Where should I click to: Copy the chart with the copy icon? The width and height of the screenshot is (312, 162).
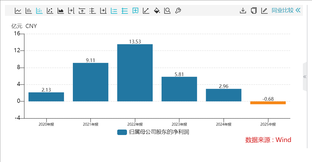pyautogui.click(x=254, y=11)
